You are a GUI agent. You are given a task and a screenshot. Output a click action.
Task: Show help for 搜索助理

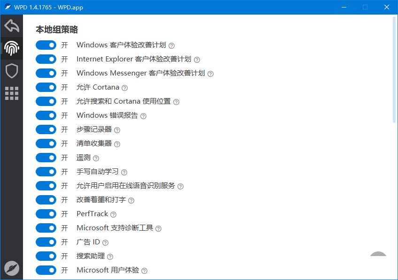pyautogui.click(x=110, y=257)
